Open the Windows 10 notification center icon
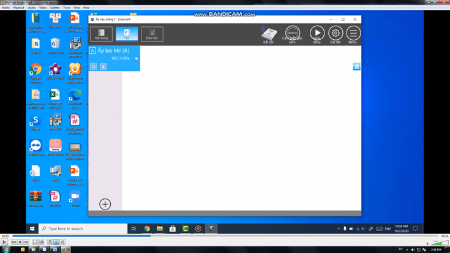450x253 pixels. coord(415,228)
